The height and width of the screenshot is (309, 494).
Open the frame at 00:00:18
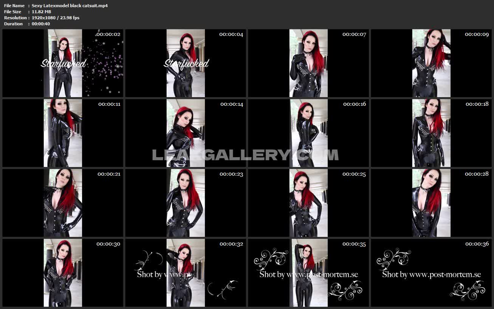[x=431, y=133]
